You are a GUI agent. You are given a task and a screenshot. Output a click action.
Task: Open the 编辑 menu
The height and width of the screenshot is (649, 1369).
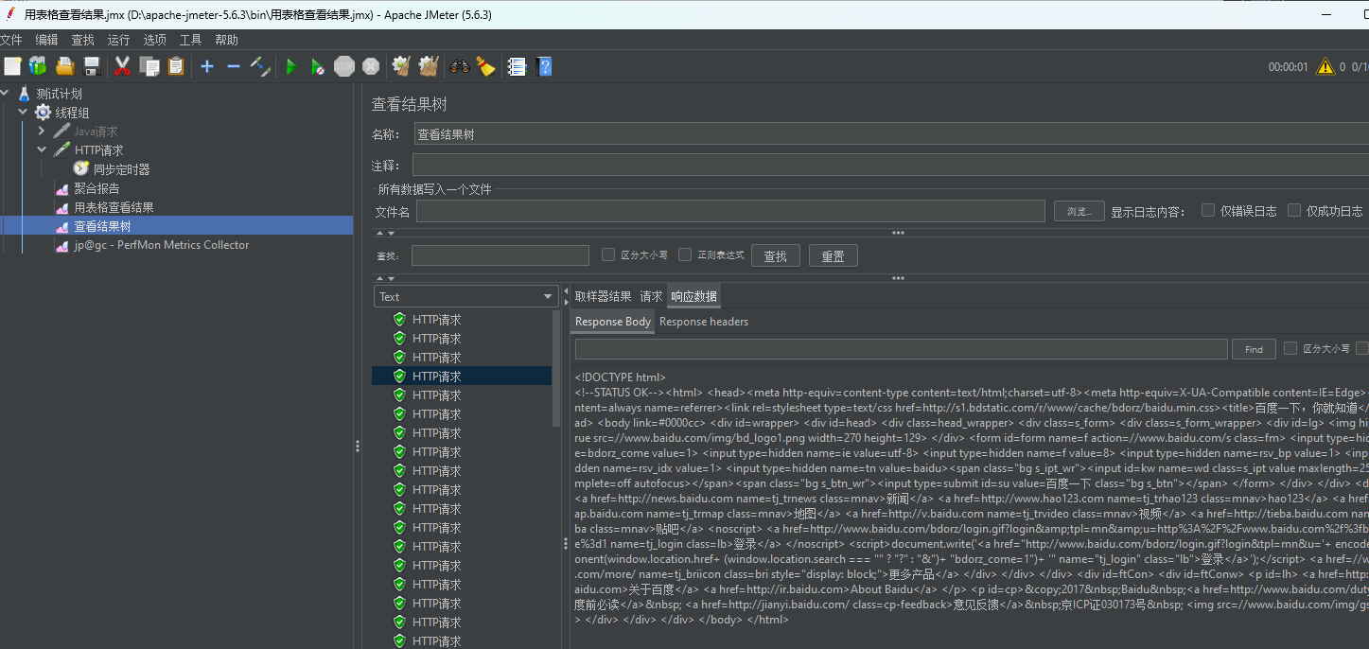46,40
